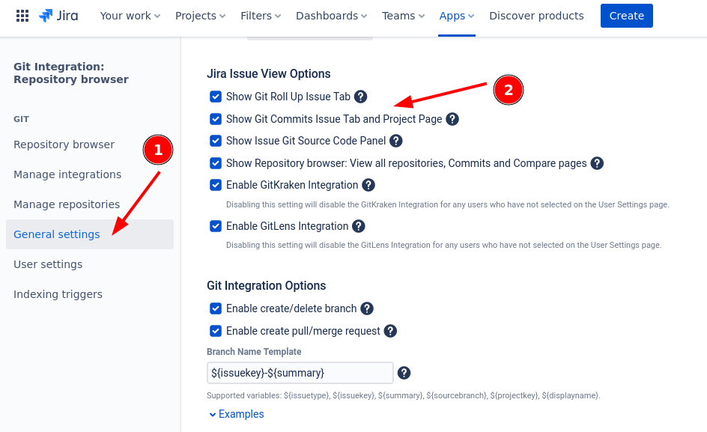Open help icon beside Show Git Commits Issue Tab
The height and width of the screenshot is (432, 707).
452,119
